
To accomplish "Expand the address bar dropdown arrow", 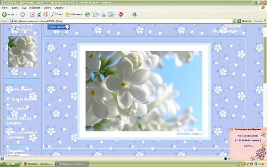I will [x=234, y=21].
